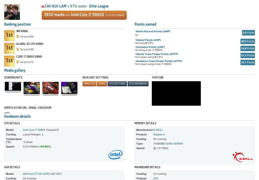Open third screenshot thumbnail showing red motherboard
Screen dimensions: 259x180
coord(50,88)
